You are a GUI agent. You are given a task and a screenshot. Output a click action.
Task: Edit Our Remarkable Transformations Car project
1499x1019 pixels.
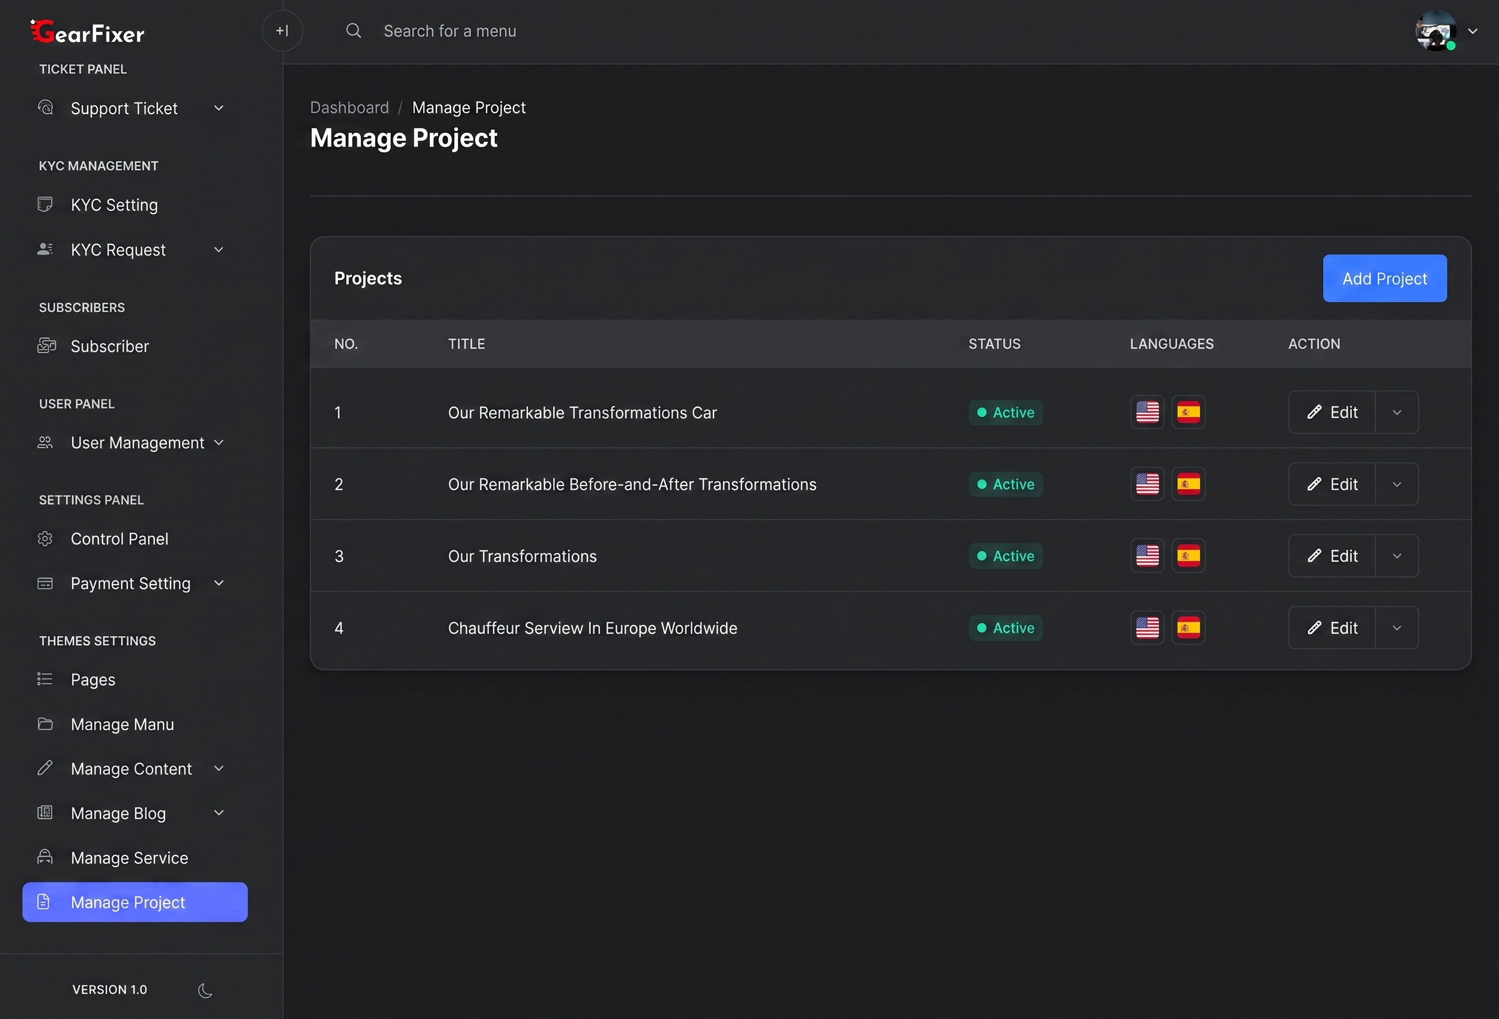pos(1332,412)
